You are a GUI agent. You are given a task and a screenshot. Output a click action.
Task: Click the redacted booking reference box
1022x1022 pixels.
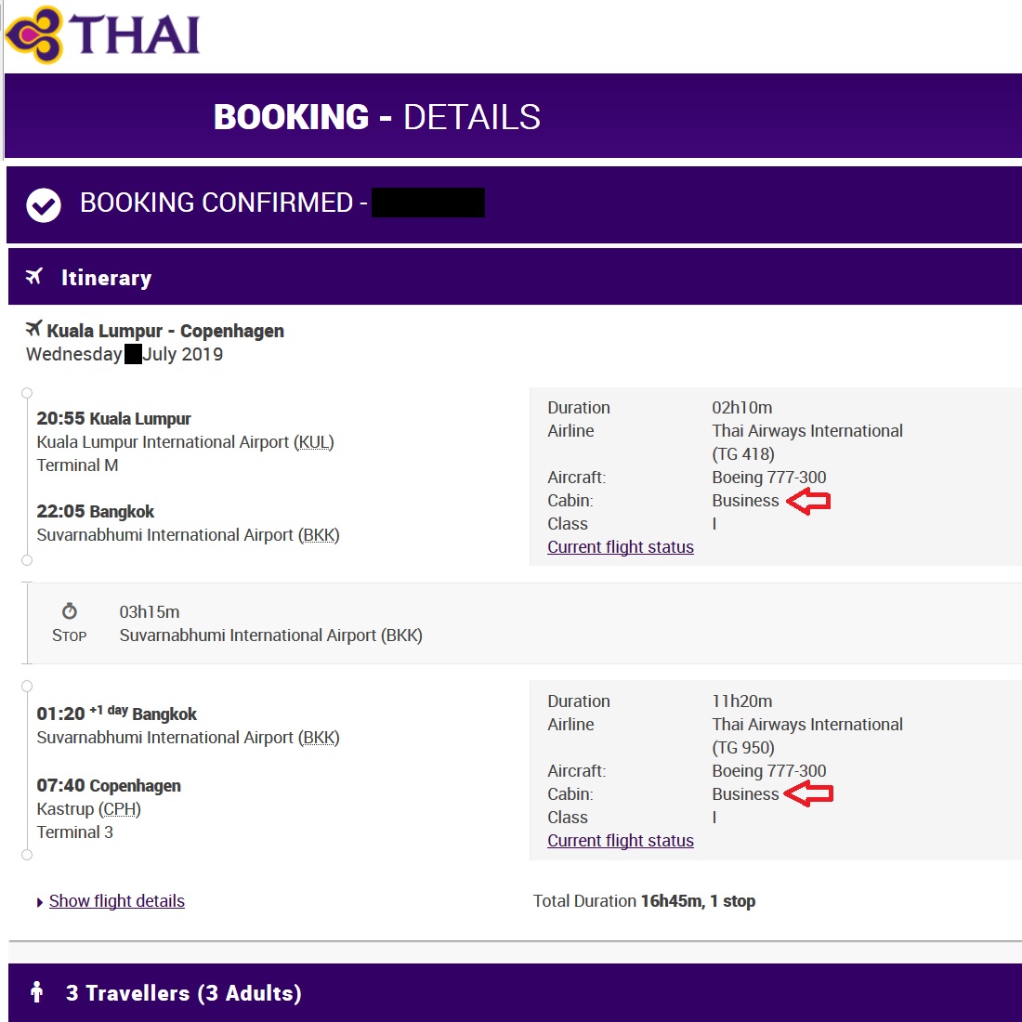tap(427, 203)
